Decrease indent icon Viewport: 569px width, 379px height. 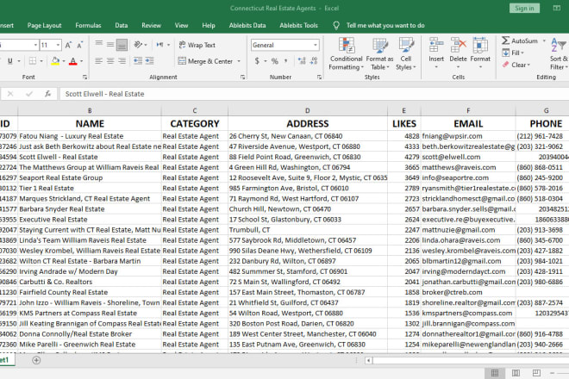(138, 61)
